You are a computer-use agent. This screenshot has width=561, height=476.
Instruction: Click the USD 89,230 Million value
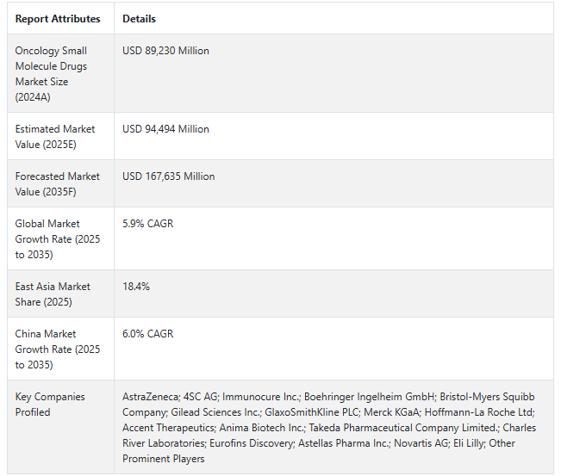point(165,51)
